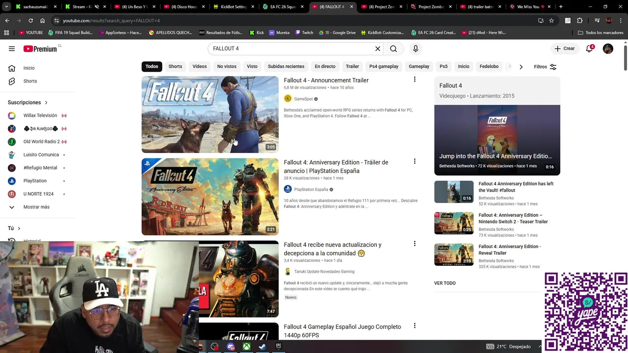Click weather widget showing 21°C Despejado

pyautogui.click(x=508, y=347)
